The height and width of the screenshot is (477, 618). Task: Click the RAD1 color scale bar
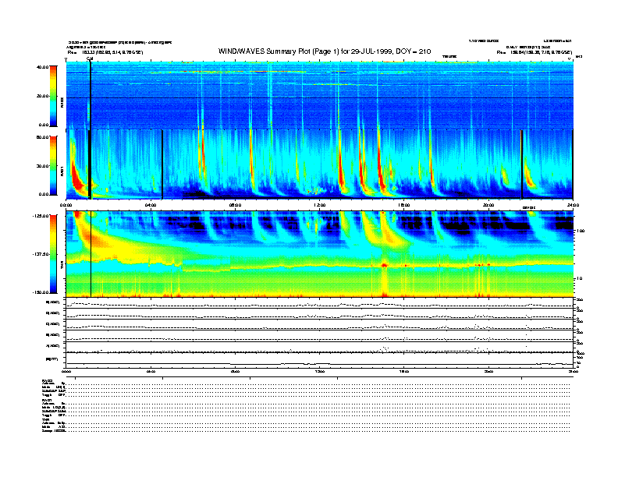click(x=53, y=165)
